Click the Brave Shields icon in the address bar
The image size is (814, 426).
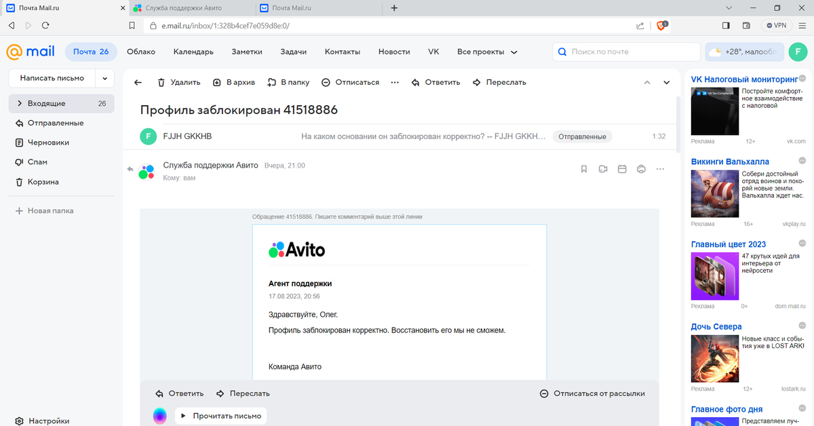[x=661, y=25]
